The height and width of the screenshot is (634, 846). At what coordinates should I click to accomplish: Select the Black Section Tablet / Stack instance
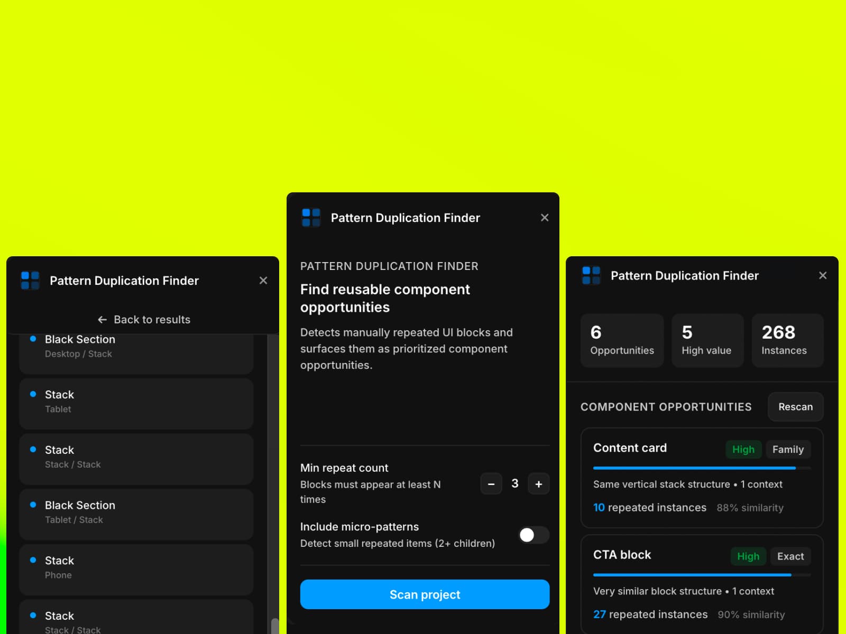click(136, 515)
